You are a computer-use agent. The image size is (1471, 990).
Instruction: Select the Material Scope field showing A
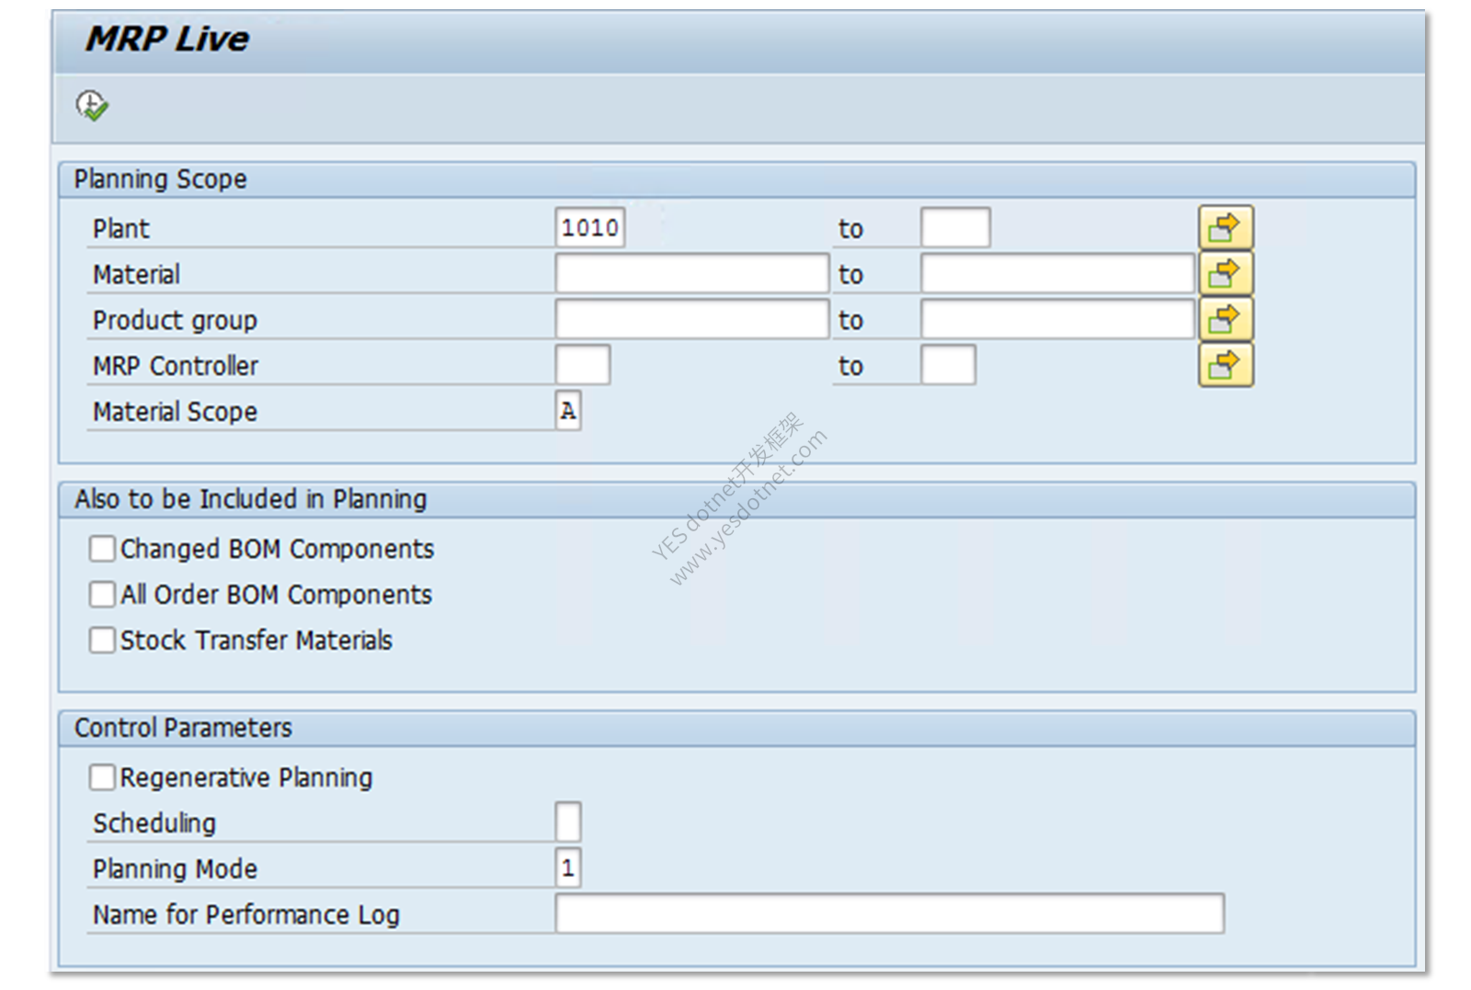(x=568, y=411)
